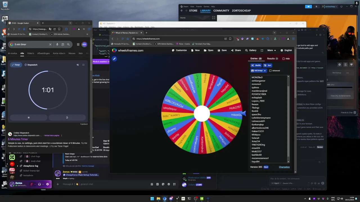Image resolution: width=360 pixels, height=202 pixels.
Task: Open the Changelog link
Action: pos(284,167)
